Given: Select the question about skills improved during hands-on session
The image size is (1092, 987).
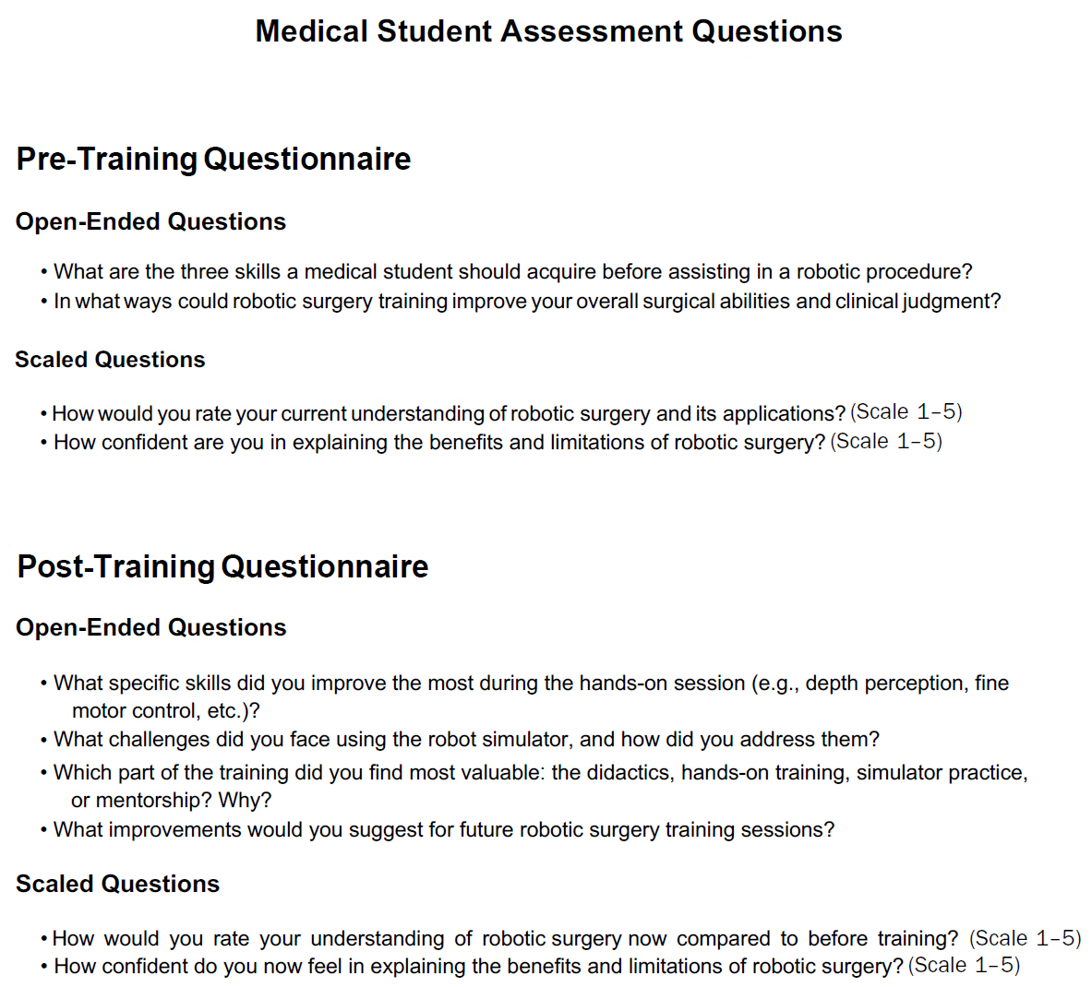Looking at the screenshot, I should pyautogui.click(x=531, y=683).
